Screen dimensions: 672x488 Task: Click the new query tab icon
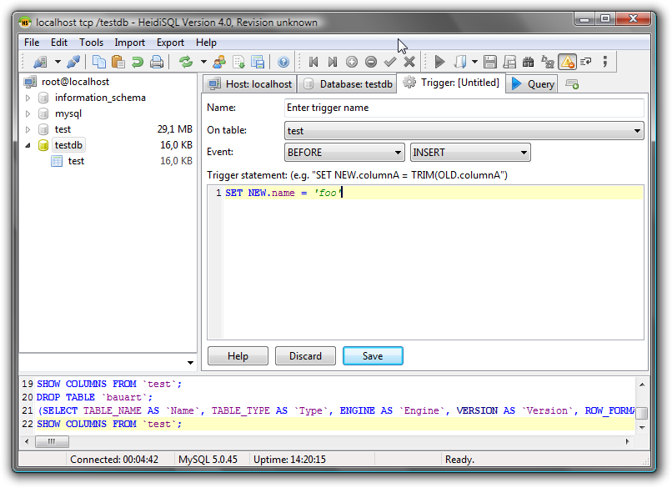(572, 84)
